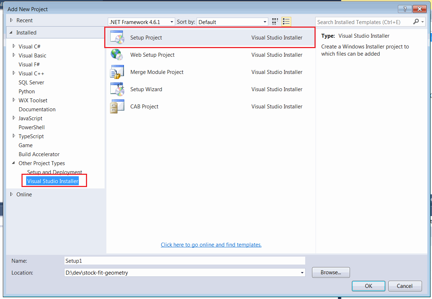Choose the CAB Project template

pyautogui.click(x=210, y=106)
